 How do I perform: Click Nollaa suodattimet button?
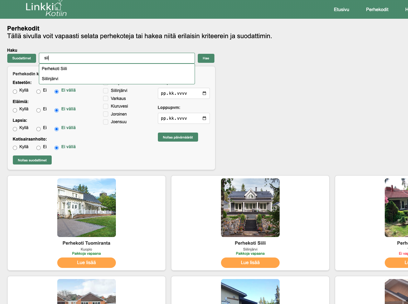(x=32, y=160)
